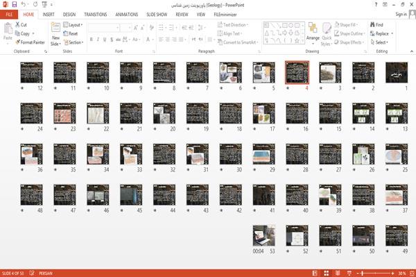The height and width of the screenshot is (277, 416).
Task: Click Decrease Font Size icon
Action: (142, 28)
